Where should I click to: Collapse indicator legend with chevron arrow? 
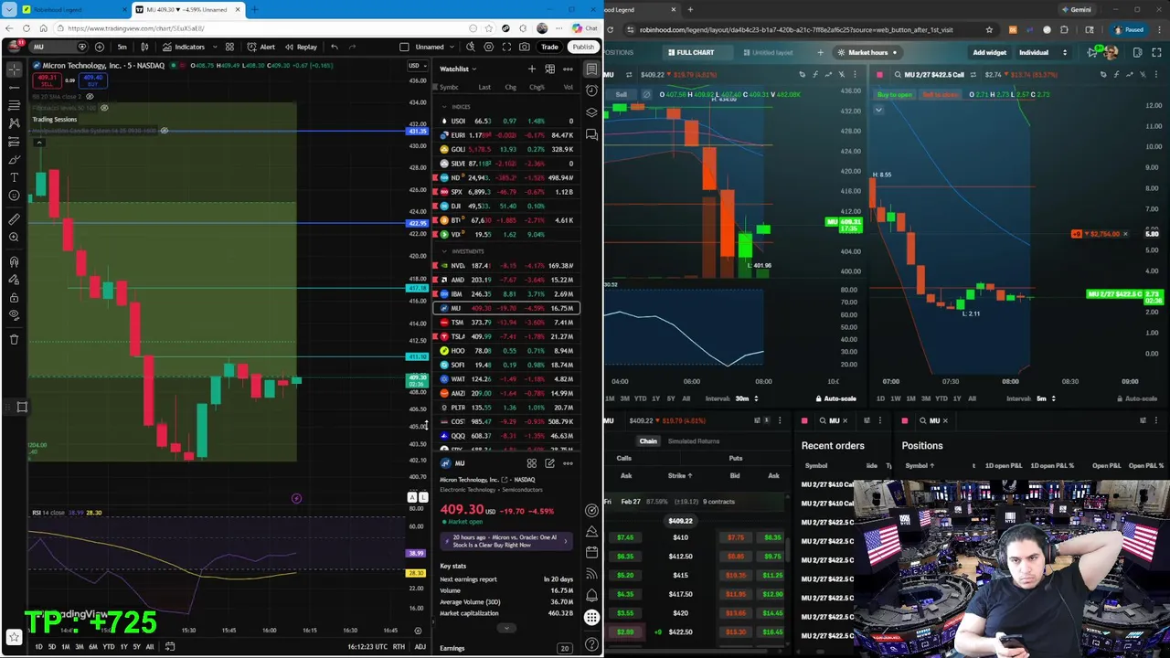(x=39, y=142)
